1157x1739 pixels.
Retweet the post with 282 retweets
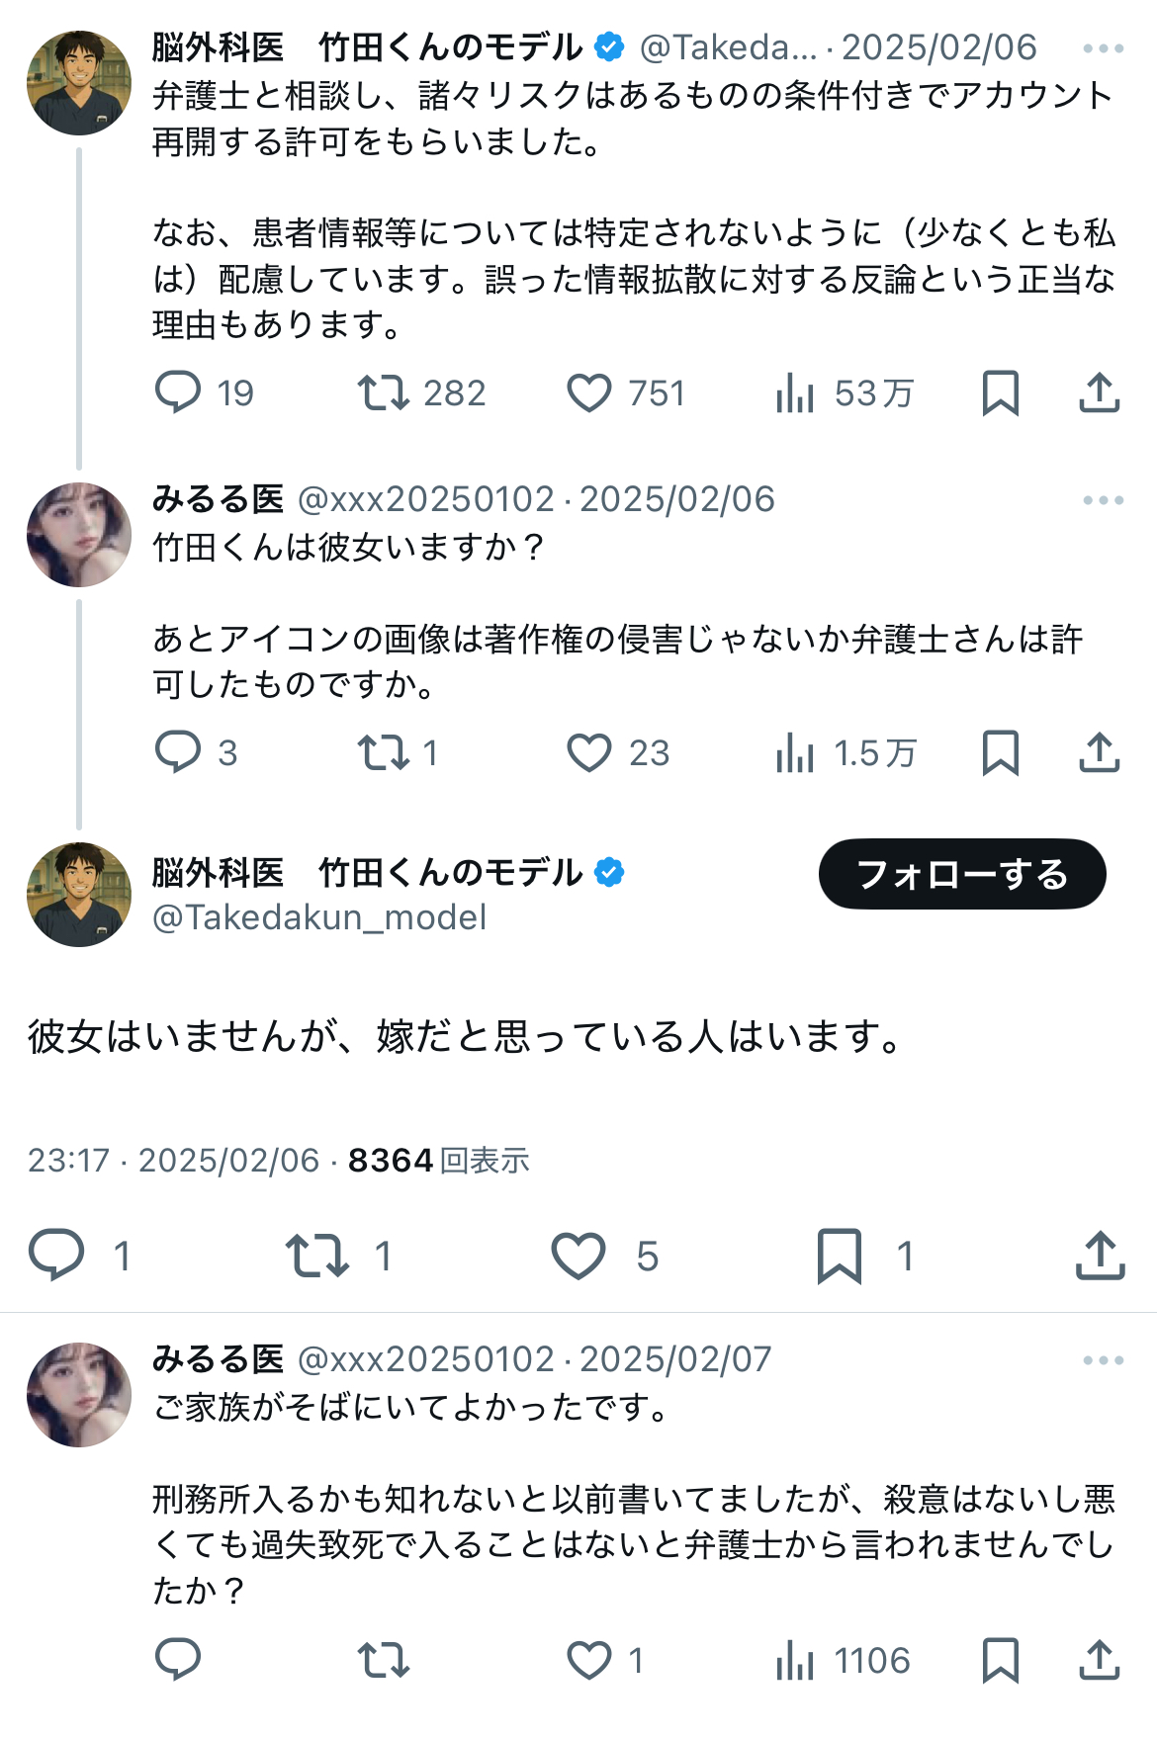tap(384, 392)
